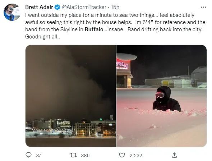Open the Buffalo skyline snow band photo

(70, 96)
